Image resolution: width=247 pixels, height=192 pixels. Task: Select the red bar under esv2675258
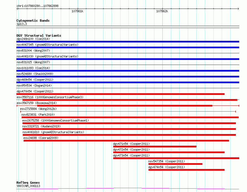129,123
